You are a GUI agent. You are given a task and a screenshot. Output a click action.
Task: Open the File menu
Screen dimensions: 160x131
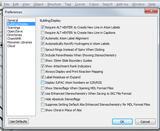point(6,4)
